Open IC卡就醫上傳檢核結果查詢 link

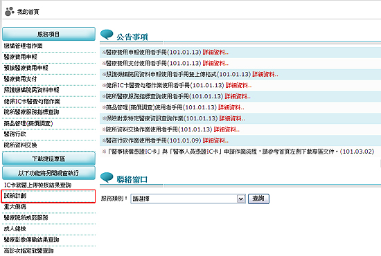pos(37,185)
